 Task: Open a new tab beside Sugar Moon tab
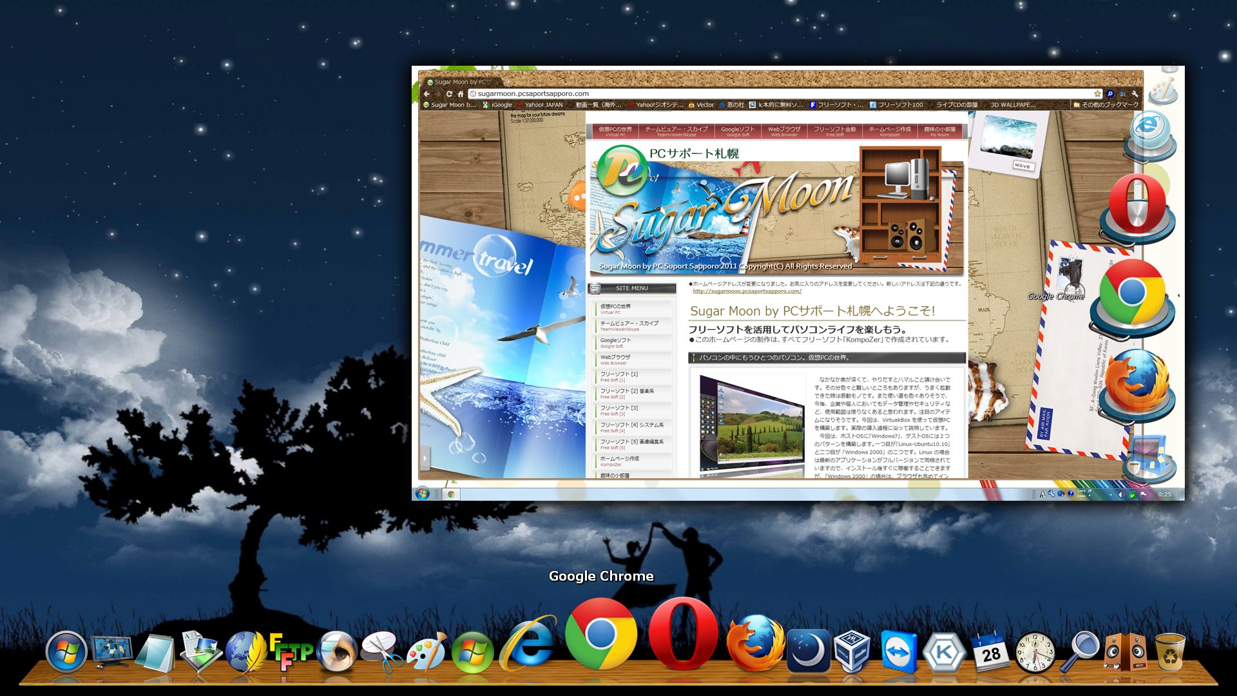coord(508,82)
